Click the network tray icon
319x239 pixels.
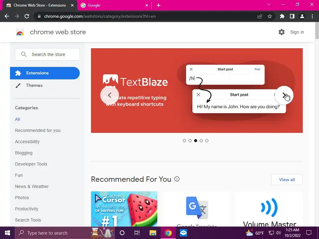point(271,233)
